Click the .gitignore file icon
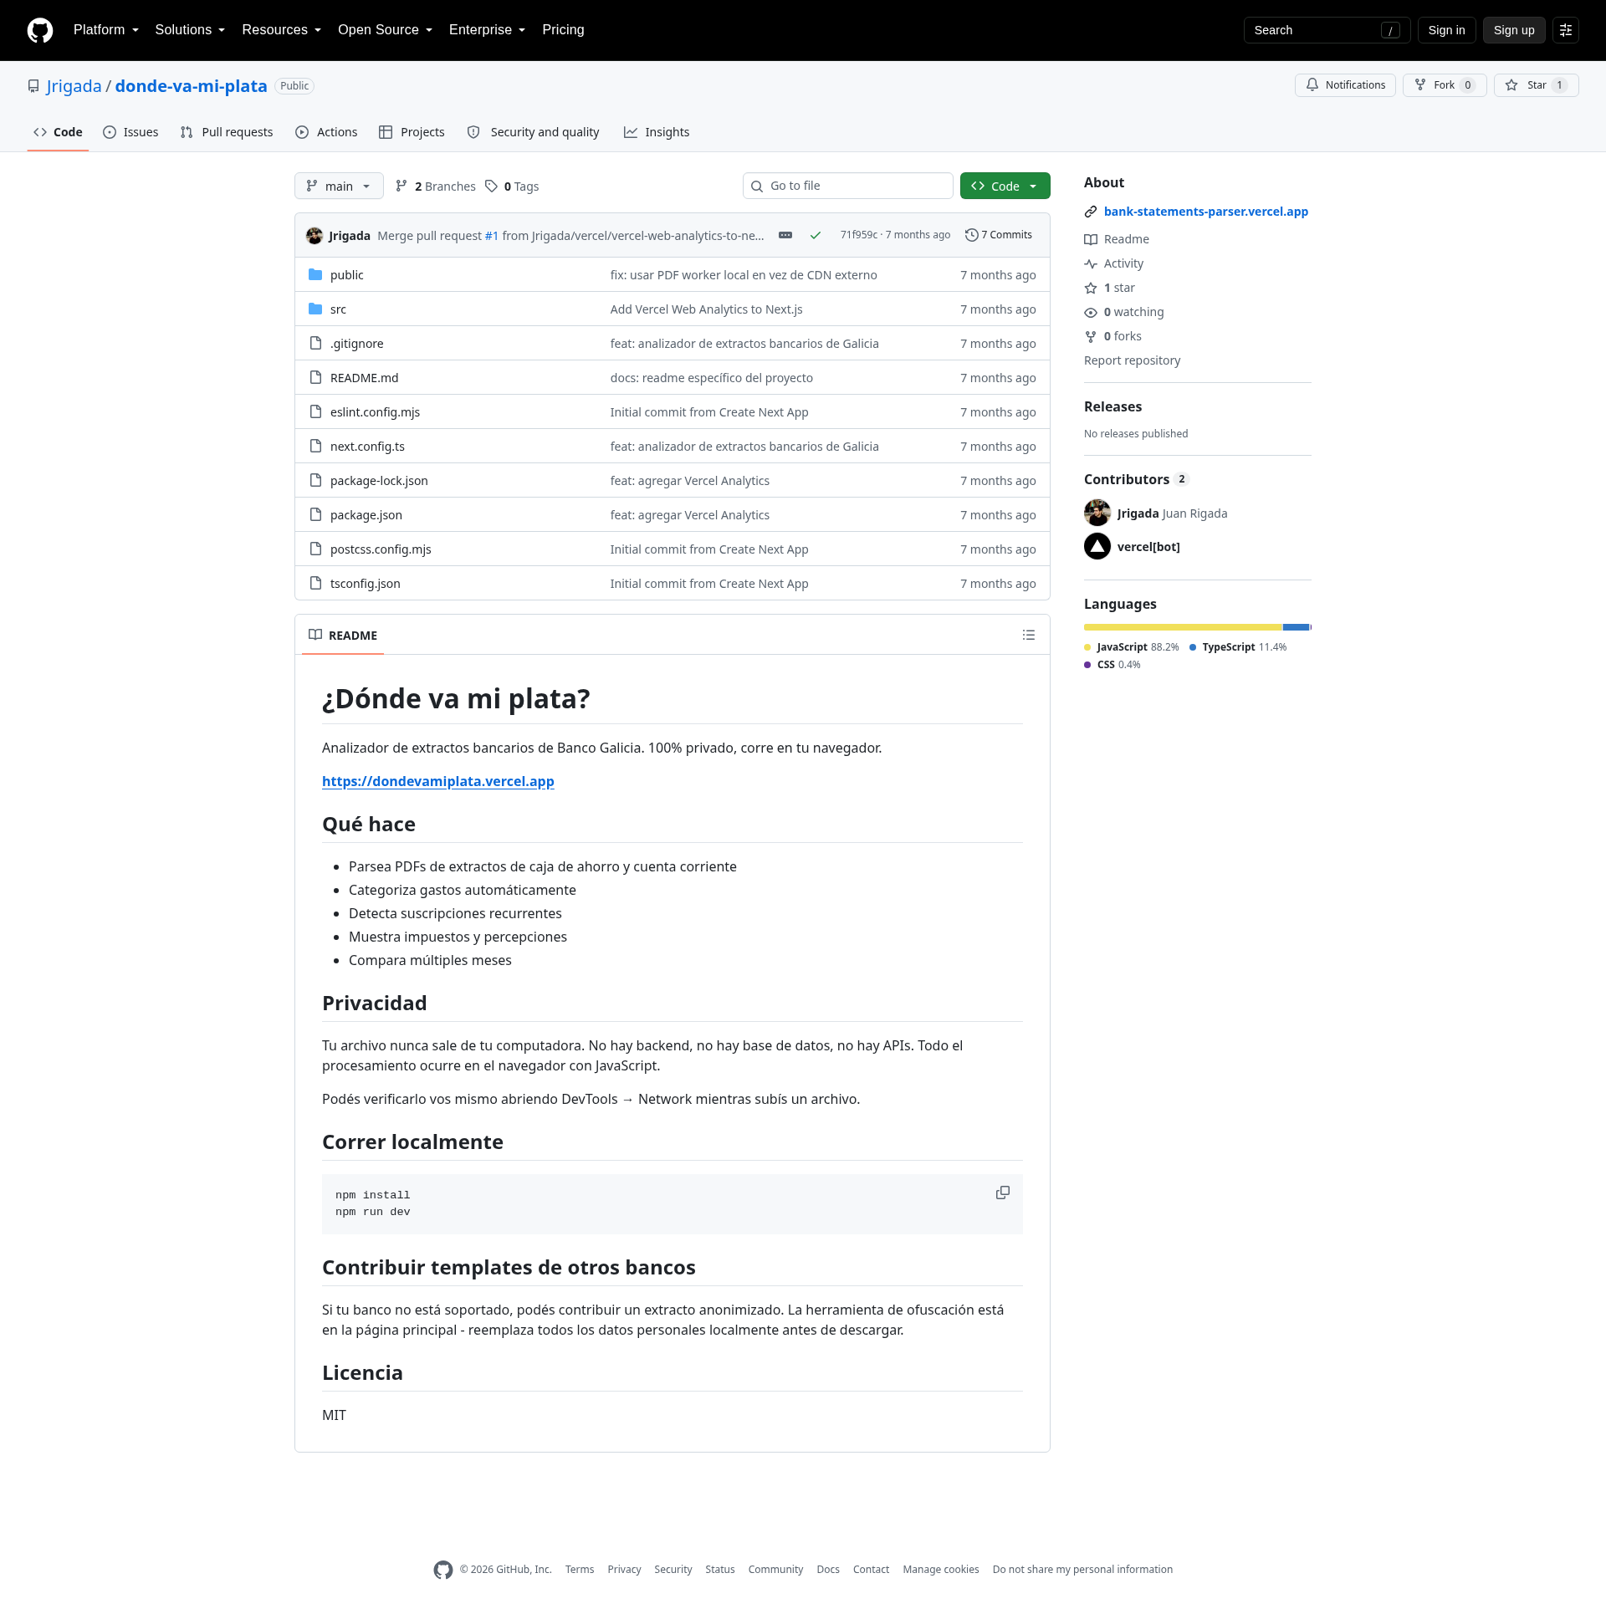 [x=315, y=344]
